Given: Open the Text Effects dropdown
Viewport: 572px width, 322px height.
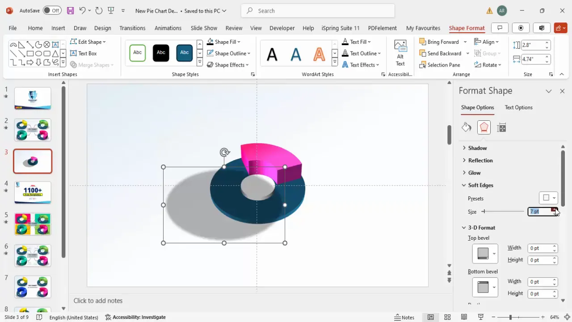Looking at the screenshot, I should tap(361, 65).
